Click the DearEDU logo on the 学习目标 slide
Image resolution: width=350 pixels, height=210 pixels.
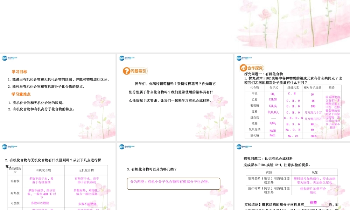9,58
